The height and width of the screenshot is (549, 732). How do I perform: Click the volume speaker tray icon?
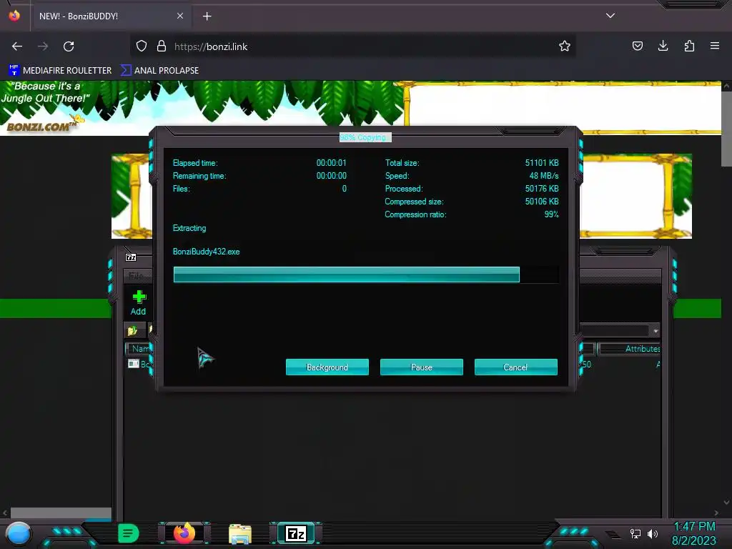click(x=653, y=533)
